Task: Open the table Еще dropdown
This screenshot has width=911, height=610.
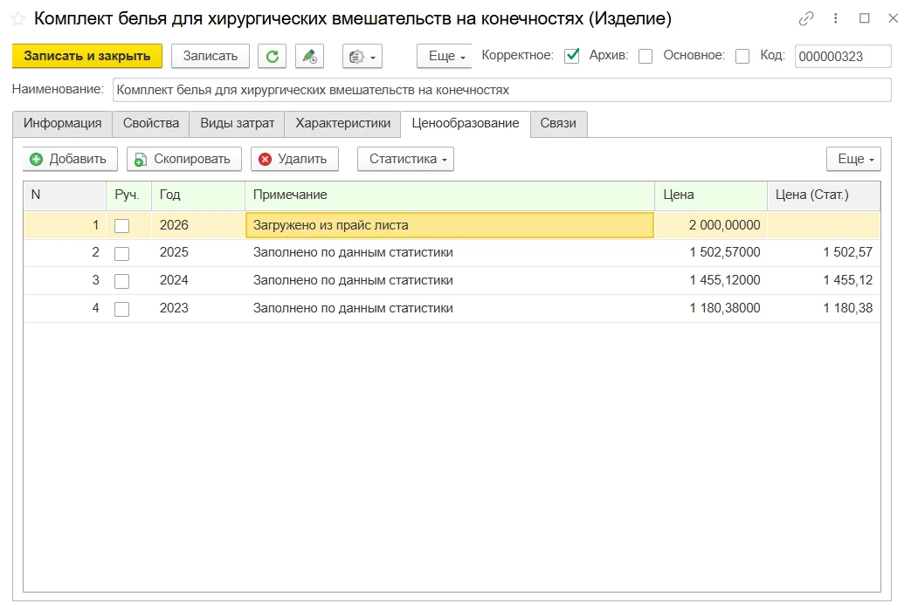Action: 853,159
